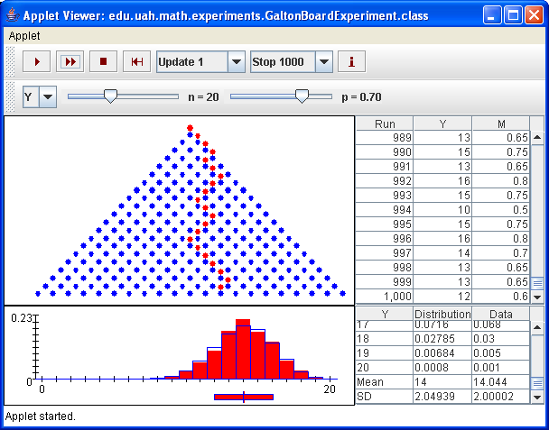
Task: Start the fast-forward run button
Action: [x=70, y=61]
